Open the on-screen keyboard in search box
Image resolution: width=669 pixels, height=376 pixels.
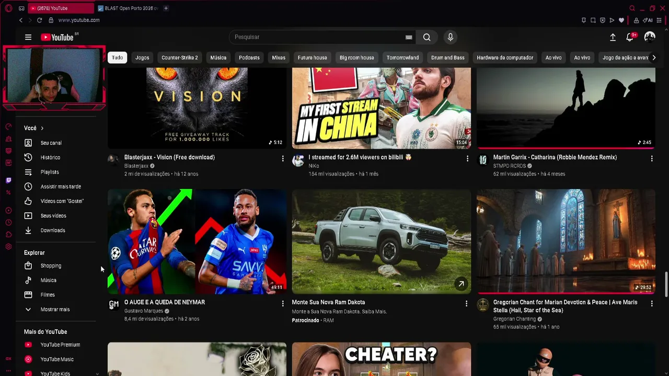(409, 37)
